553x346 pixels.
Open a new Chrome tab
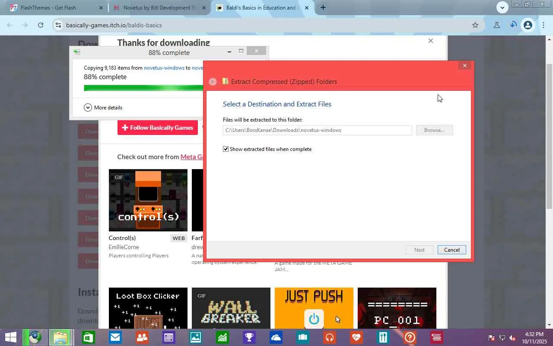coord(323,7)
